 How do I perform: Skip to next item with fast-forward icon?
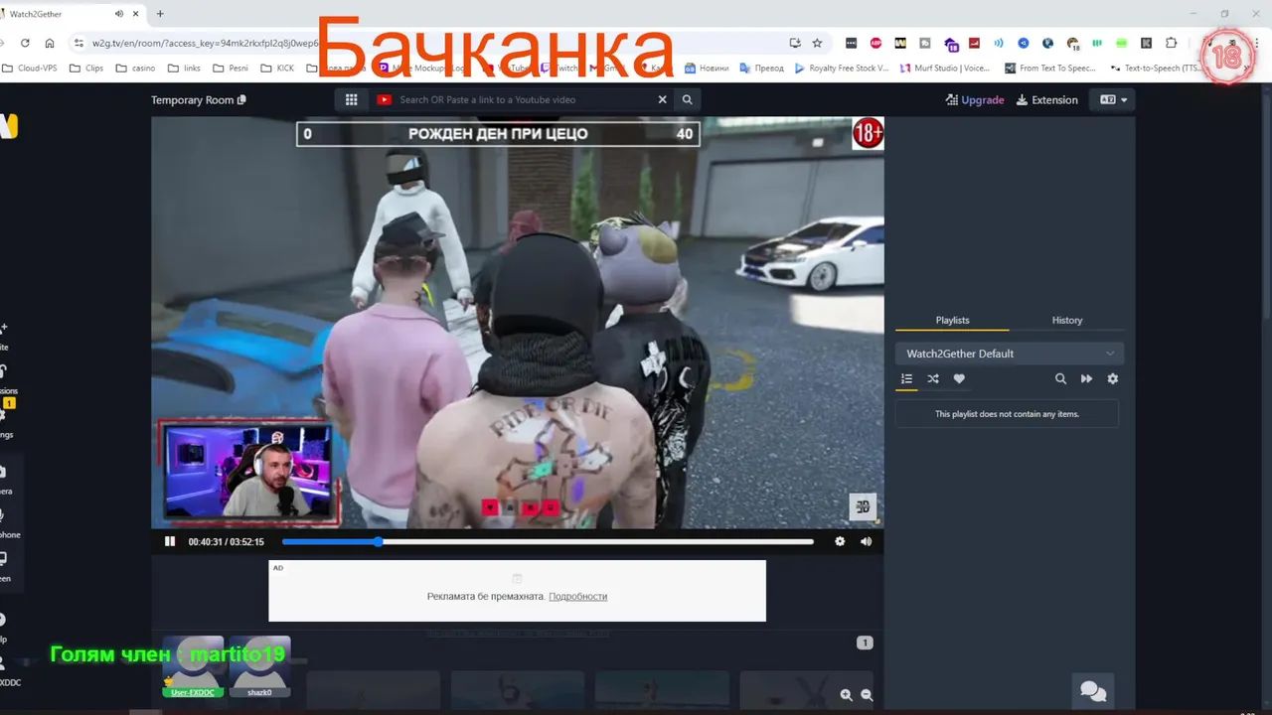coord(1086,378)
